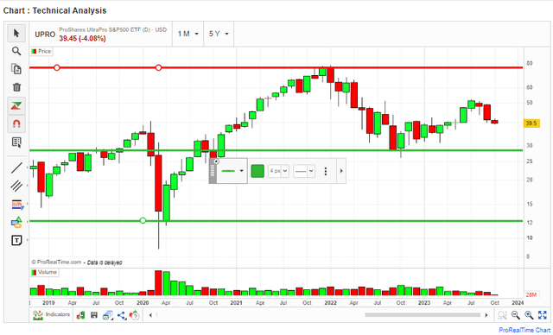The height and width of the screenshot is (335, 553).
Task: Toggle the red-green trading mode icon
Action: [x=16, y=105]
